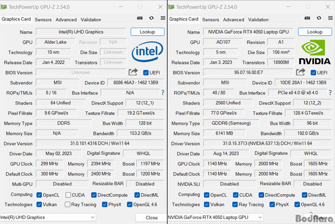Toggle PhysX checkbox in NVIDIA window
335x224 pixels.
pos(272,204)
